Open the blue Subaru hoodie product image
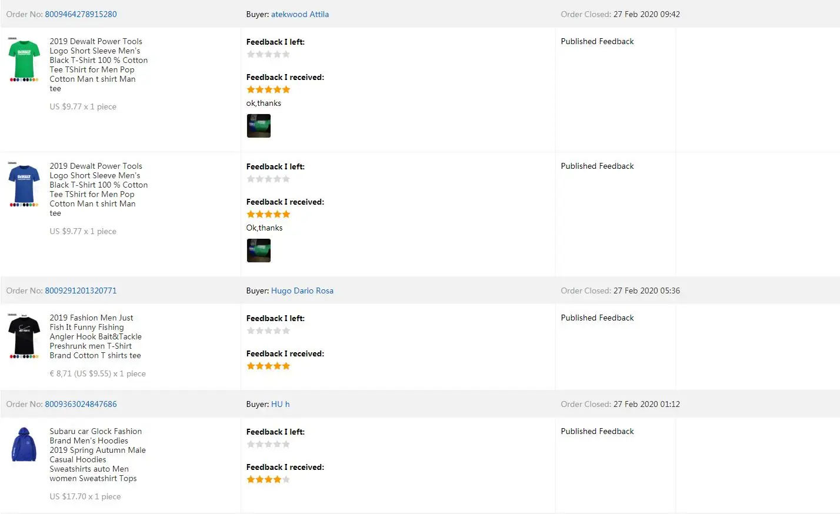The image size is (840, 514). click(x=24, y=445)
